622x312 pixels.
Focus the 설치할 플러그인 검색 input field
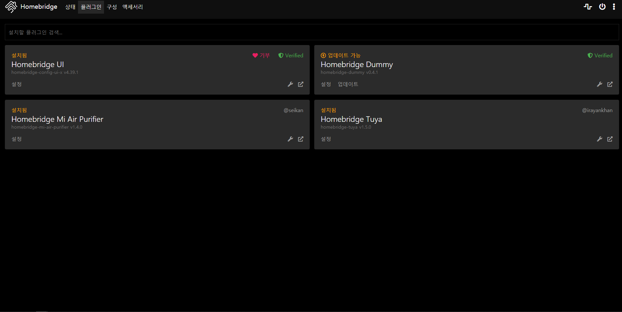312,32
